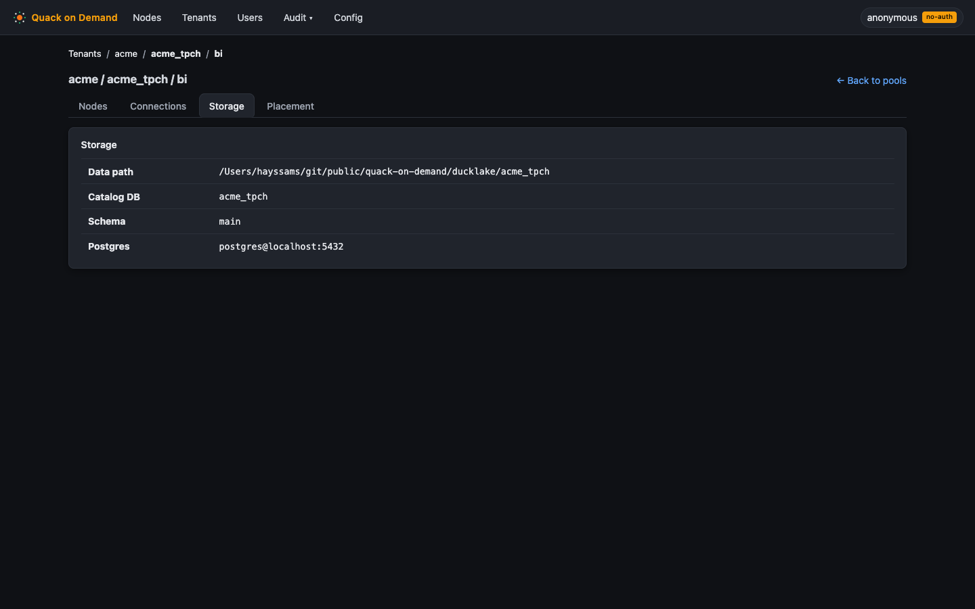Click the anonymous user badge
Screen dimensions: 975x609
(911, 18)
